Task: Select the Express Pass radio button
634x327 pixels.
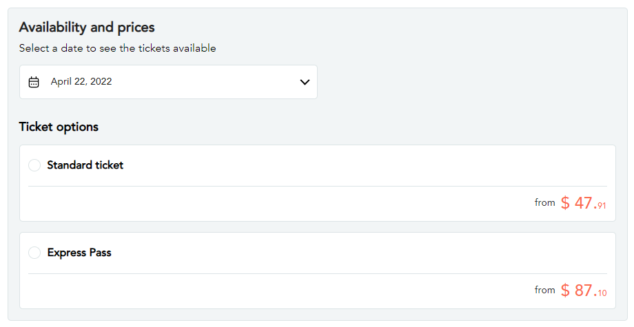Action: pyautogui.click(x=34, y=253)
